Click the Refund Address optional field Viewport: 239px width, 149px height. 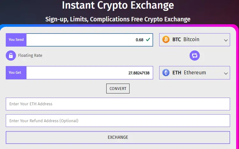118,121
